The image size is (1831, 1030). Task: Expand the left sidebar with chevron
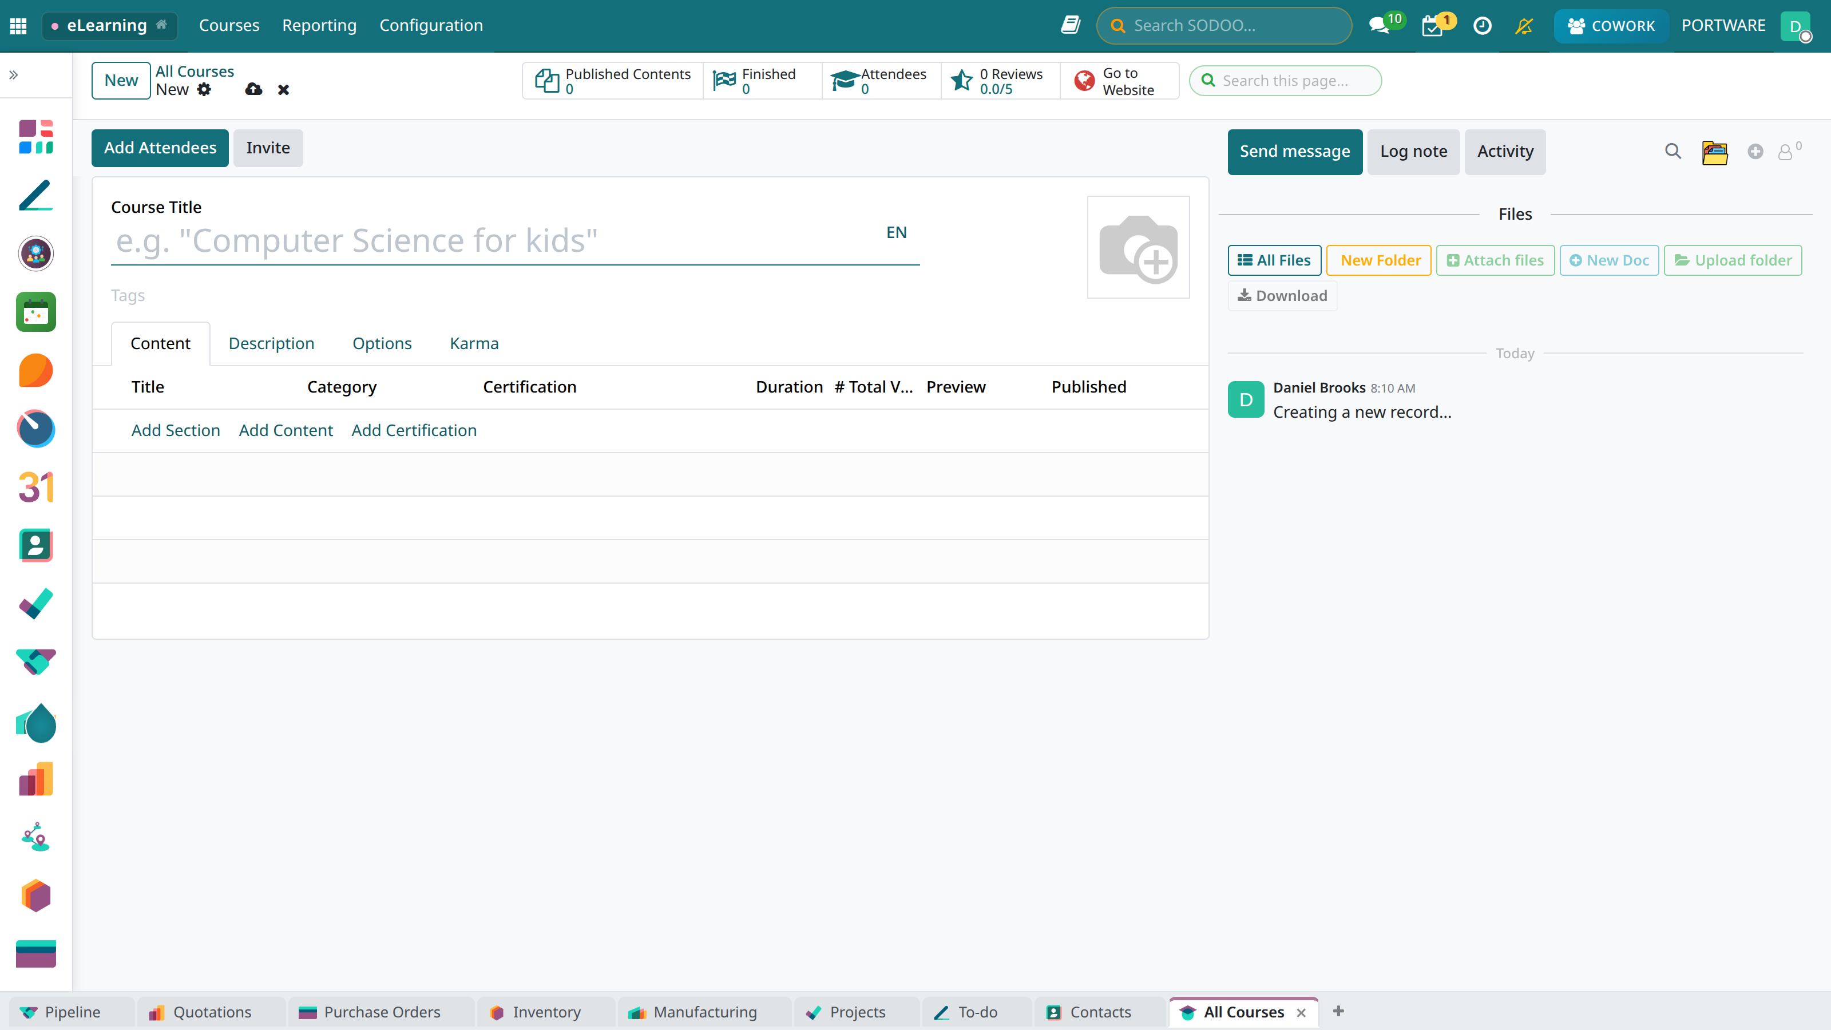click(x=14, y=74)
